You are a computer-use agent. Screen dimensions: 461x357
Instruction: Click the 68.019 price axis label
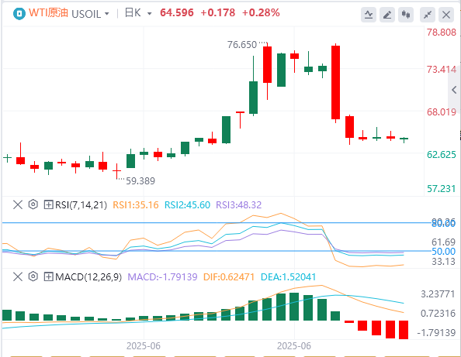(442, 112)
